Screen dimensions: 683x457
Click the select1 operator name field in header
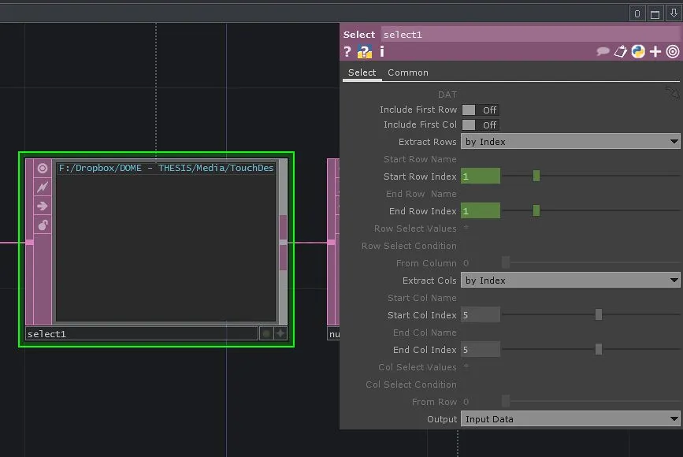[x=529, y=35]
